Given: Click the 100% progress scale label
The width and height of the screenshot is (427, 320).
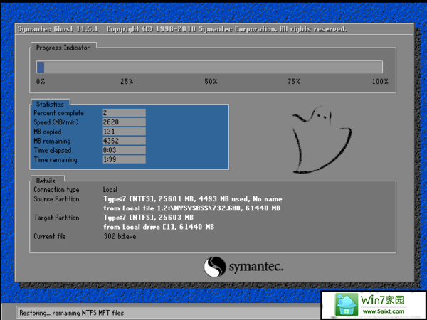Looking at the screenshot, I should 381,81.
